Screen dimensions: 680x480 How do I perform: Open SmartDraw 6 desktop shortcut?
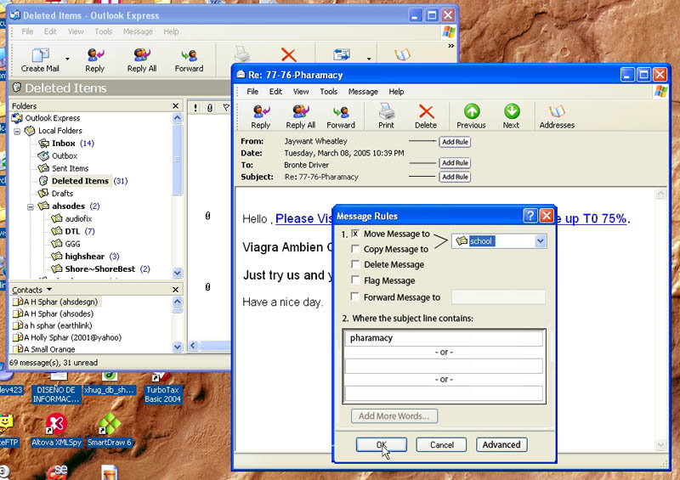110,430
